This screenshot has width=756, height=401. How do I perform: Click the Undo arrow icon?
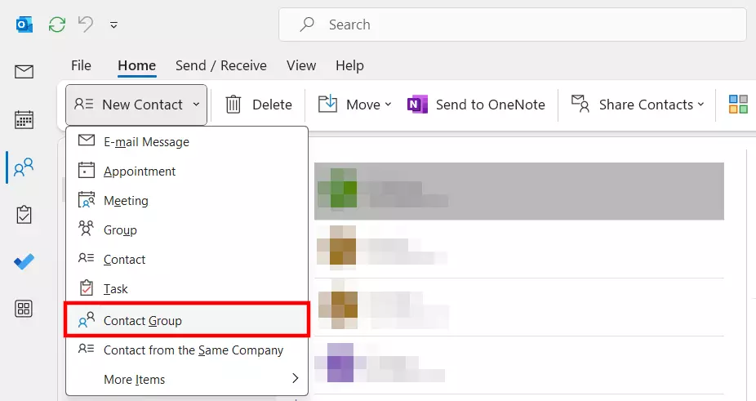click(x=86, y=25)
